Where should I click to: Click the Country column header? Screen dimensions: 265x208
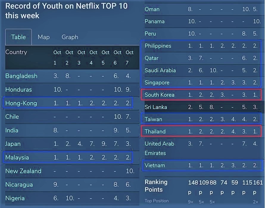[16, 52]
